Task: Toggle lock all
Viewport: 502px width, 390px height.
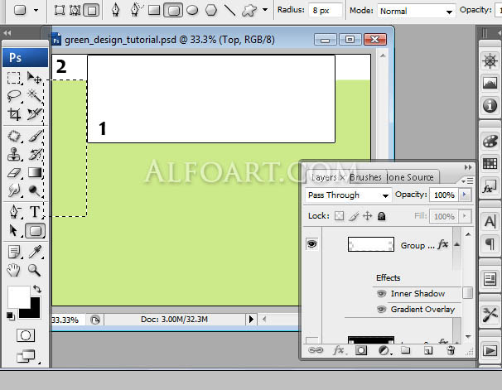Action: [381, 216]
